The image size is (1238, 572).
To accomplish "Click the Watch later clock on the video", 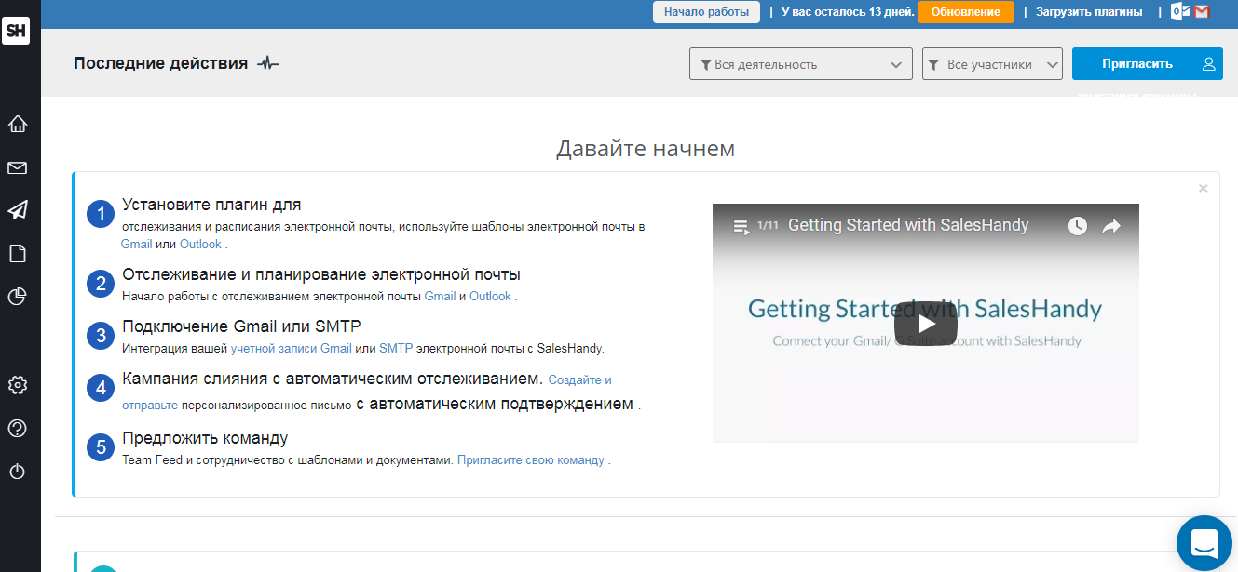I will [x=1078, y=226].
